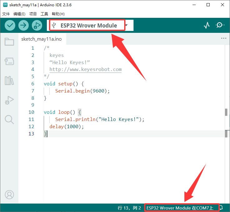This screenshot has height=212, width=230.
Task: Start debugging with the toolbar debug button
Action: [37, 25]
